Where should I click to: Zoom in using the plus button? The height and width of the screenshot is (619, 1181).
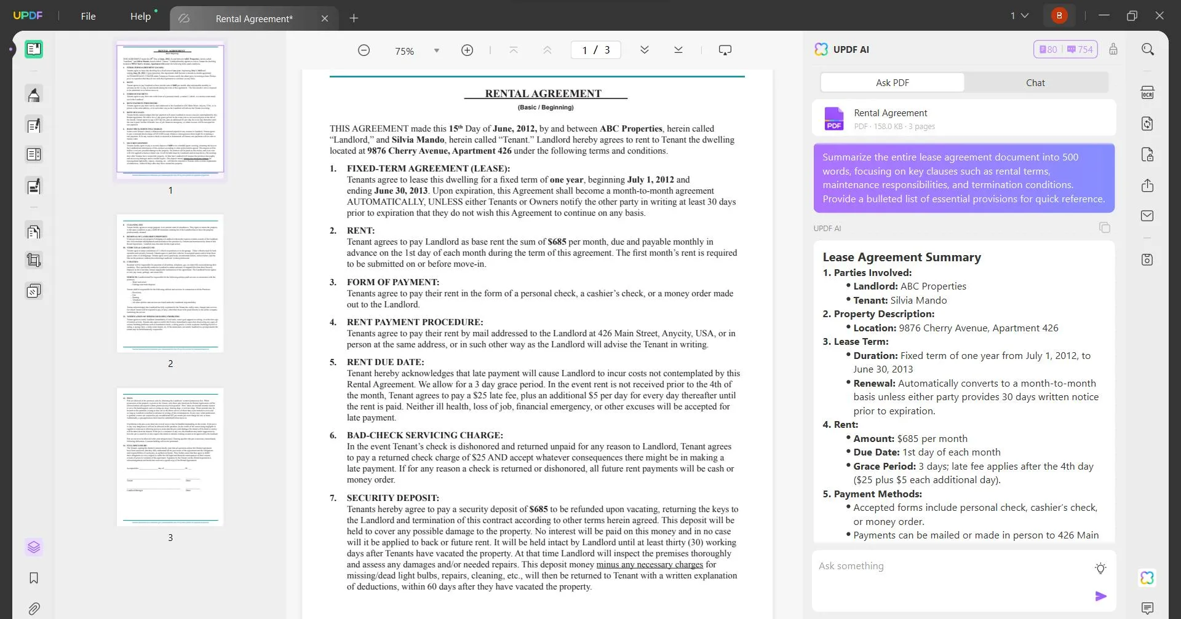[467, 50]
